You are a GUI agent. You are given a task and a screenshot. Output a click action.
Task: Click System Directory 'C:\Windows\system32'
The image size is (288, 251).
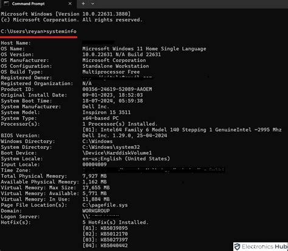pyautogui.click(x=111, y=147)
